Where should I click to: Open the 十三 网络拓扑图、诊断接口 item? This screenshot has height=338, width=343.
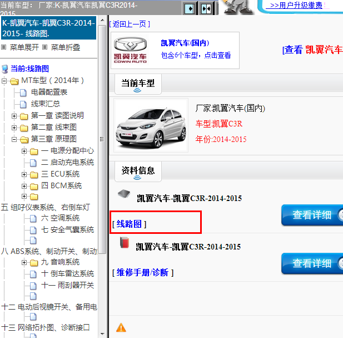(x=46, y=327)
